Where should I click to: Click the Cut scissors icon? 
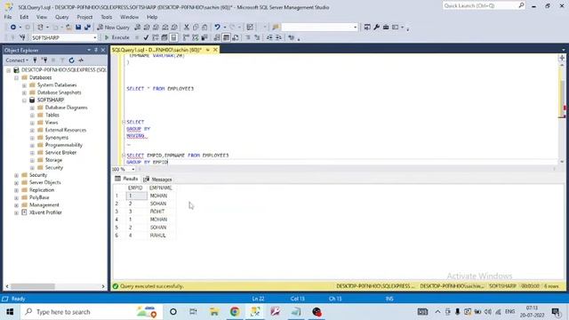[187, 28]
